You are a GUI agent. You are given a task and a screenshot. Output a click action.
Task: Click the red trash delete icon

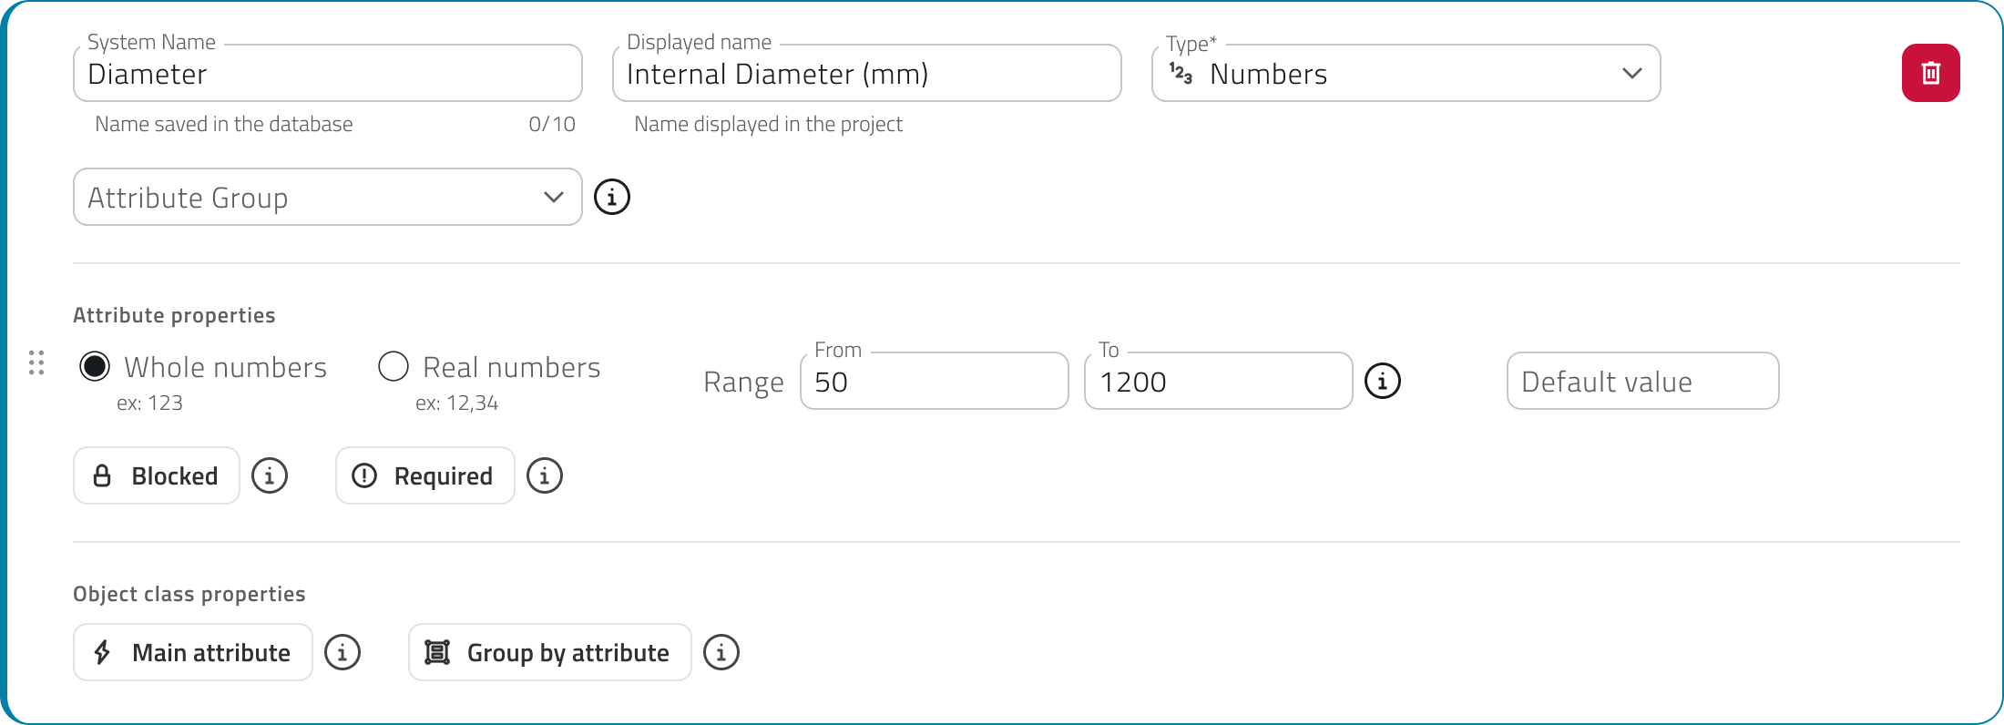click(x=1931, y=73)
